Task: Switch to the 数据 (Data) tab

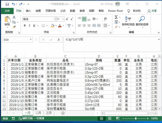Action: pyautogui.click(x=72, y=11)
